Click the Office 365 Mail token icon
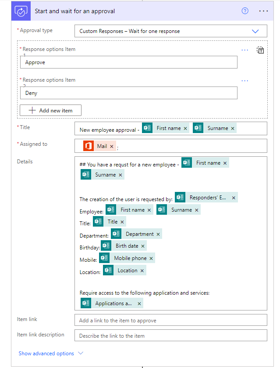This screenshot has height=368, width=280. [89, 146]
